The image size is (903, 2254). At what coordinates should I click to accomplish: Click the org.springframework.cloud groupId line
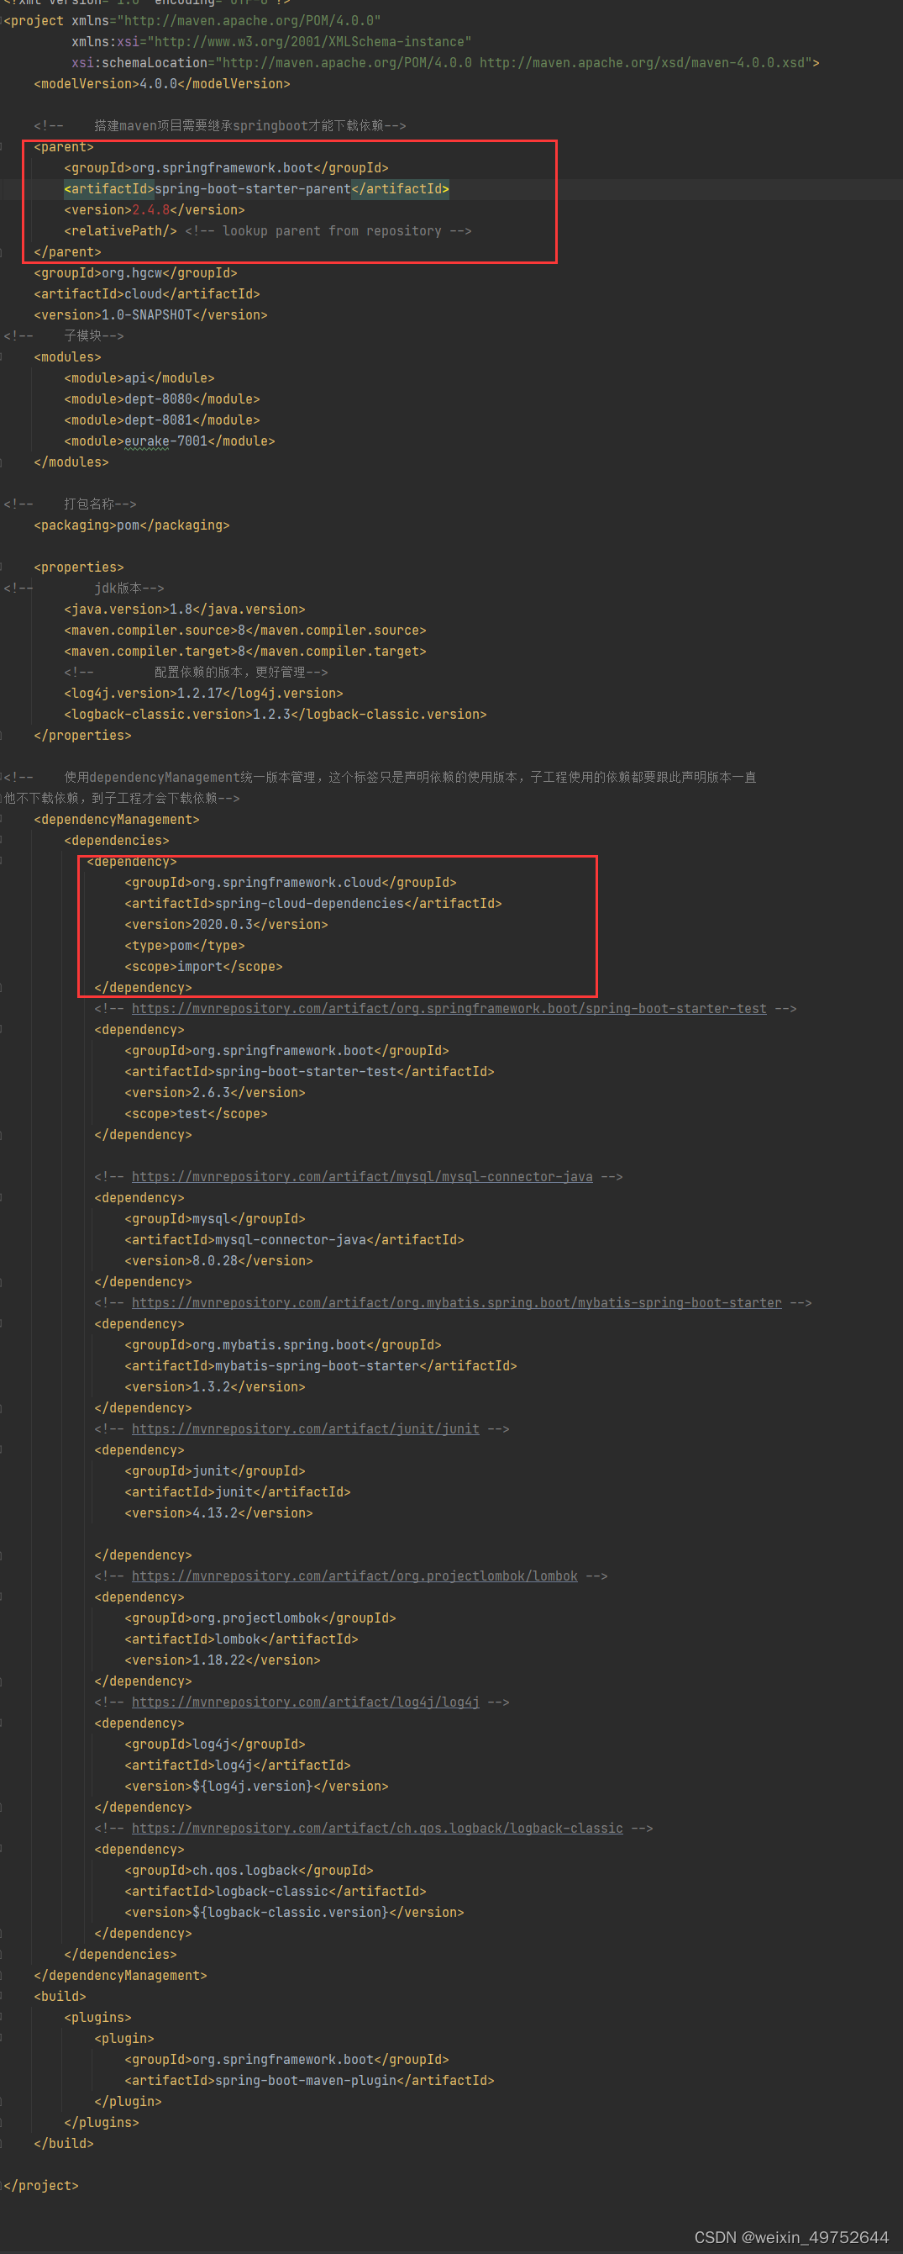[x=290, y=882]
